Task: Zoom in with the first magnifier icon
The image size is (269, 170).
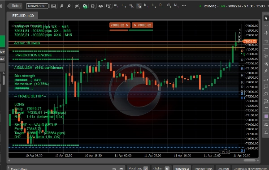Action: [x=61, y=6]
